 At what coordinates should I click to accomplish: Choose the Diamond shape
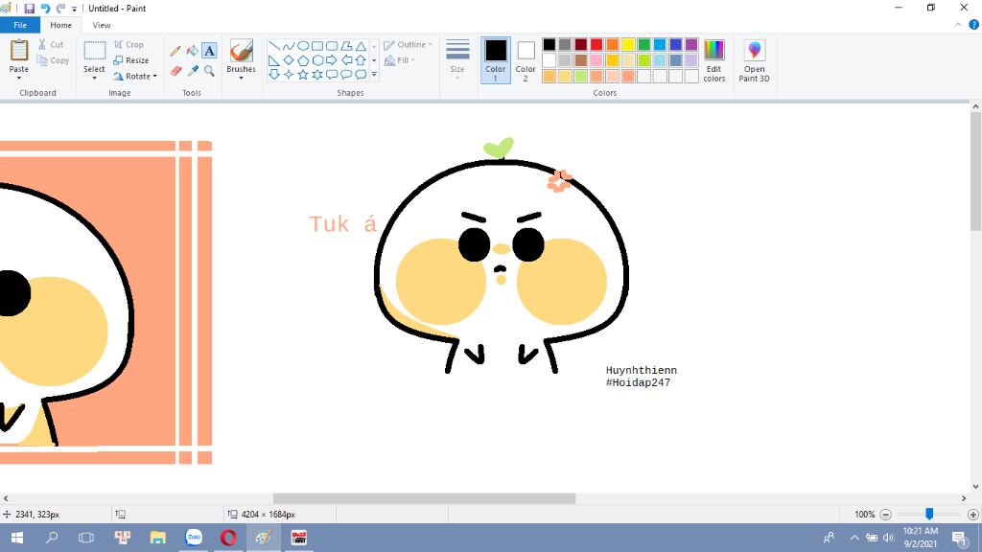coord(288,60)
